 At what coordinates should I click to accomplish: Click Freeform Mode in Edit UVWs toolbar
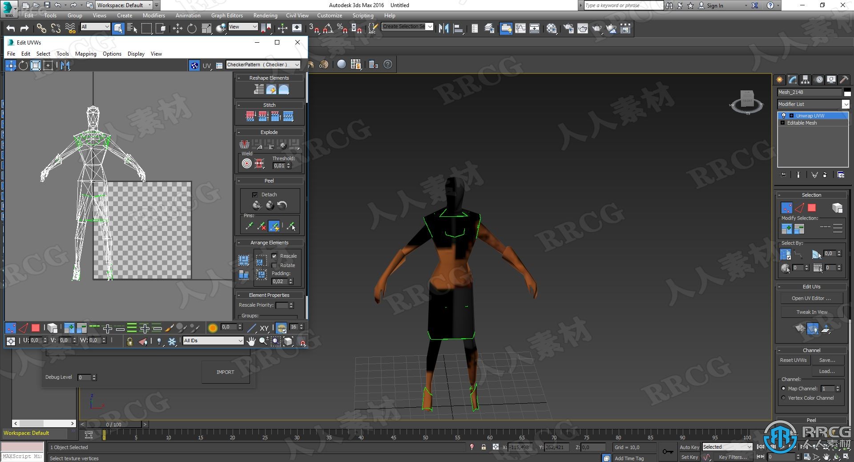click(48, 65)
